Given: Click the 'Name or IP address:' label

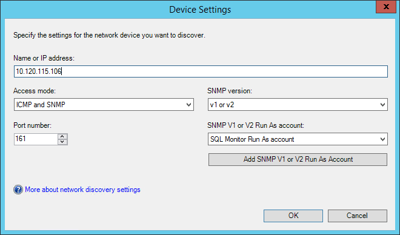Looking at the screenshot, I should click(44, 58).
